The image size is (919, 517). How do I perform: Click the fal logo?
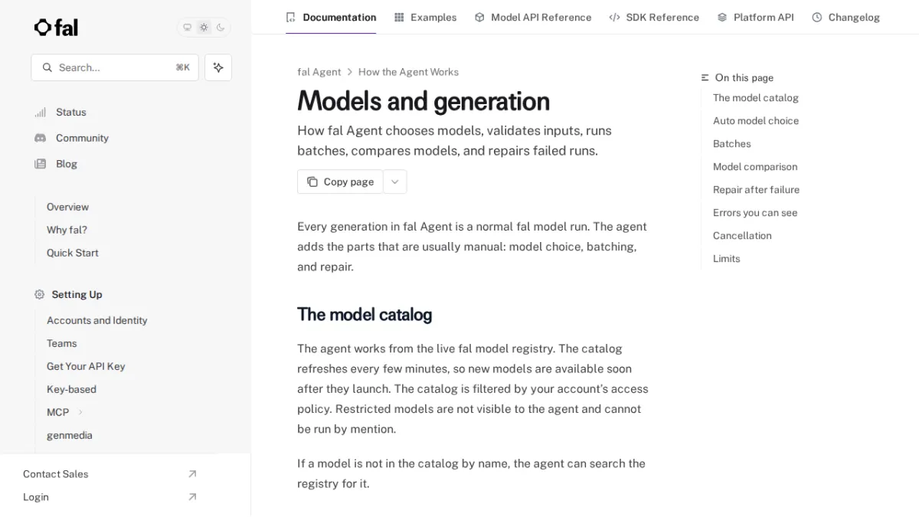56,28
